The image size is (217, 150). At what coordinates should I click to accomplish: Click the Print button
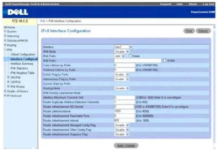pos(189,31)
